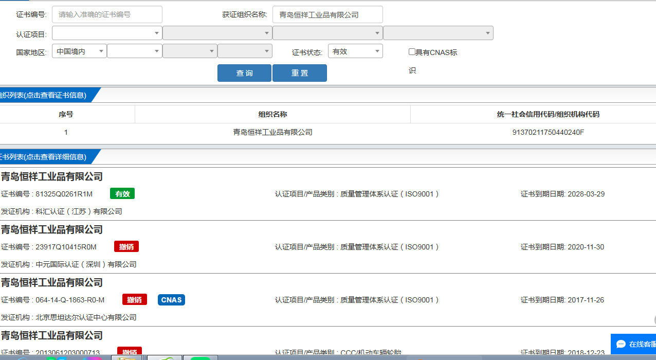This screenshot has width=656, height=360.
Task: Click issuer 科汇认证（江苏）有限公司
Action: [x=79, y=211]
